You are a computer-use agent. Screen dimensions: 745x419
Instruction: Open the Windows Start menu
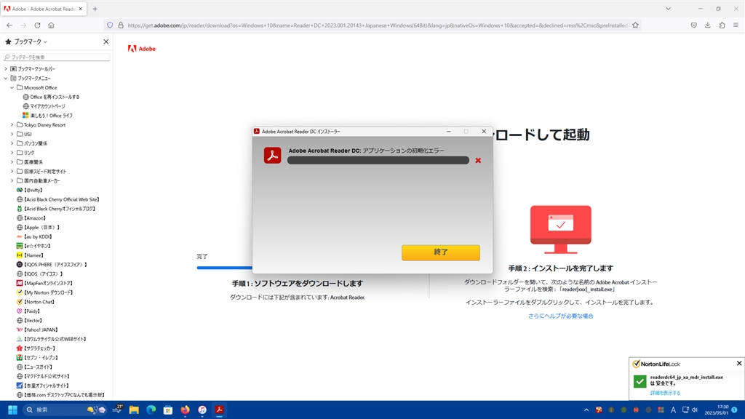[12, 410]
